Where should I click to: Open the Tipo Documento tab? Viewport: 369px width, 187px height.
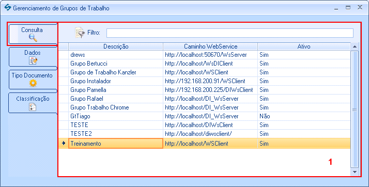[x=33, y=80]
